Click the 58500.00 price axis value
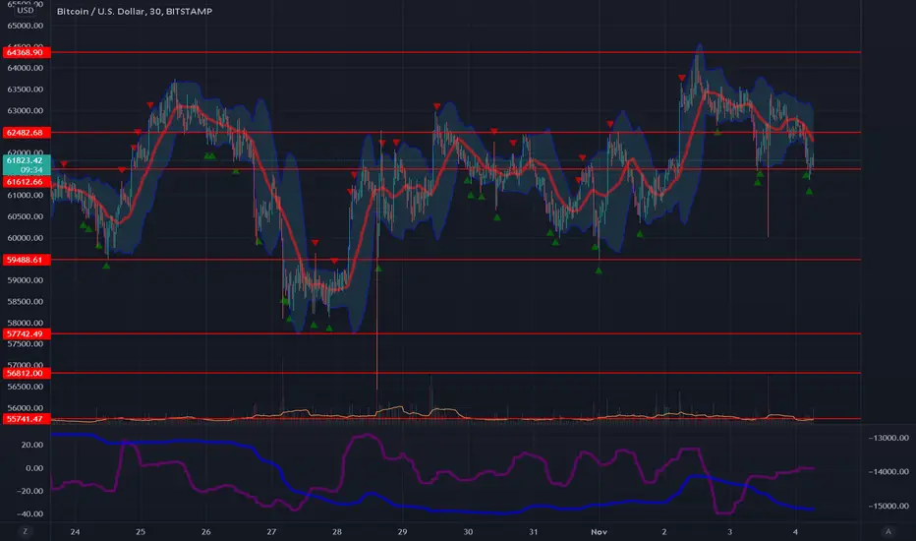The height and width of the screenshot is (541, 916). [26, 302]
